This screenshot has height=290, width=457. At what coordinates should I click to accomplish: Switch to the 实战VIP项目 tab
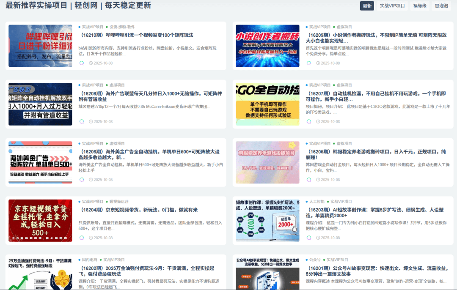point(392,6)
